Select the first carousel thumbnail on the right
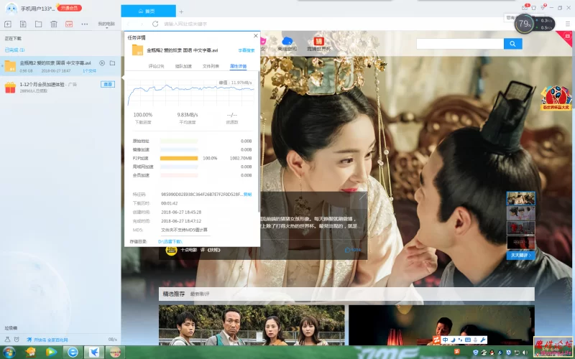This screenshot has width=575, height=359. 520,198
